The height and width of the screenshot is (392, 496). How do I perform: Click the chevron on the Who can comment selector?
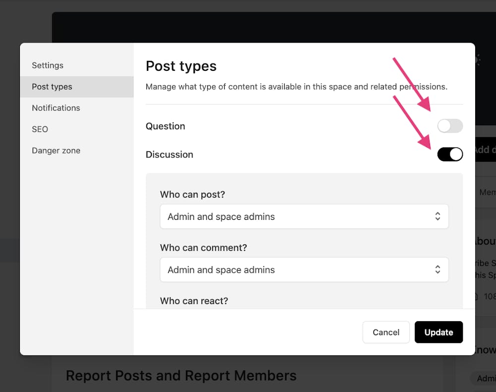coord(438,269)
